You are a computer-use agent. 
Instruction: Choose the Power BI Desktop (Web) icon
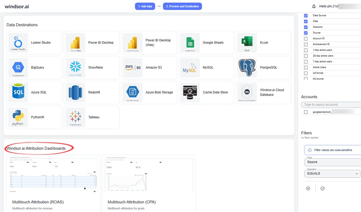[132, 43]
